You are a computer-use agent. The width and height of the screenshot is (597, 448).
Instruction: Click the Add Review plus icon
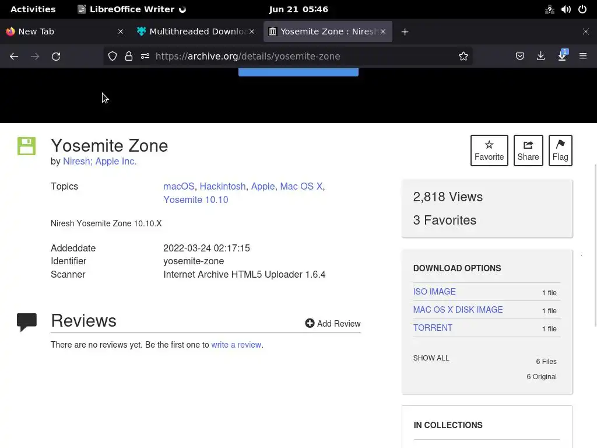[x=310, y=324]
